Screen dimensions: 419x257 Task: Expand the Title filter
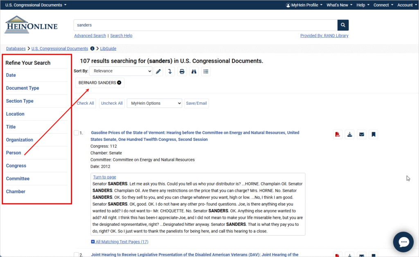pos(11,127)
